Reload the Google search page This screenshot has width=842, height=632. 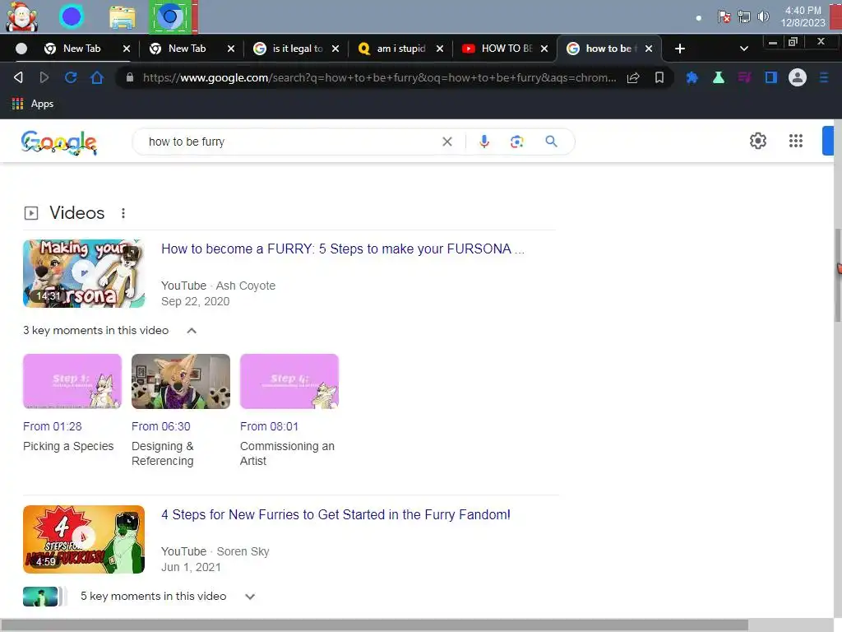pyautogui.click(x=71, y=77)
